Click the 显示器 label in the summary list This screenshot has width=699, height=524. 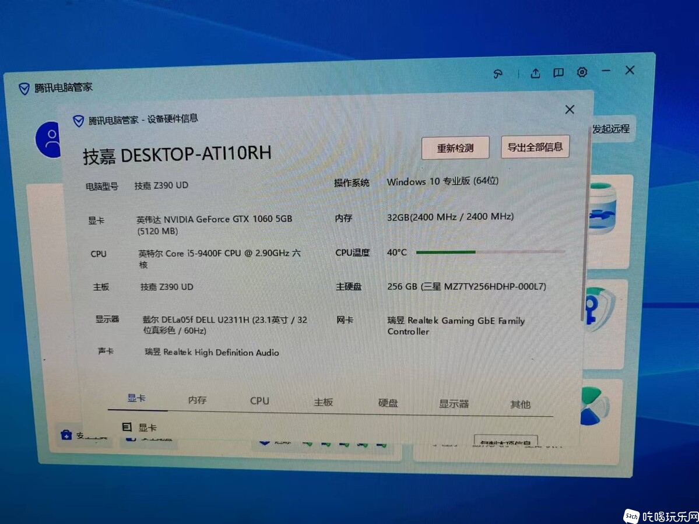[107, 319]
